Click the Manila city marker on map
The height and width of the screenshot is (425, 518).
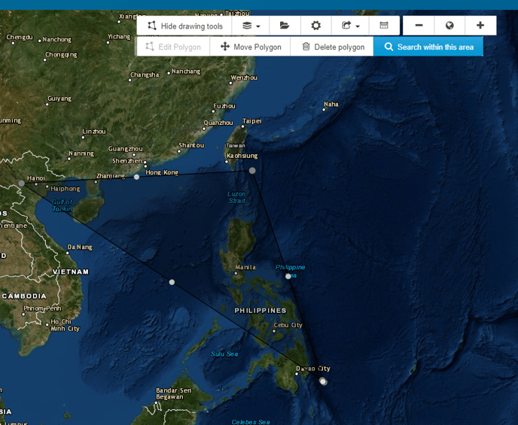coord(236,273)
